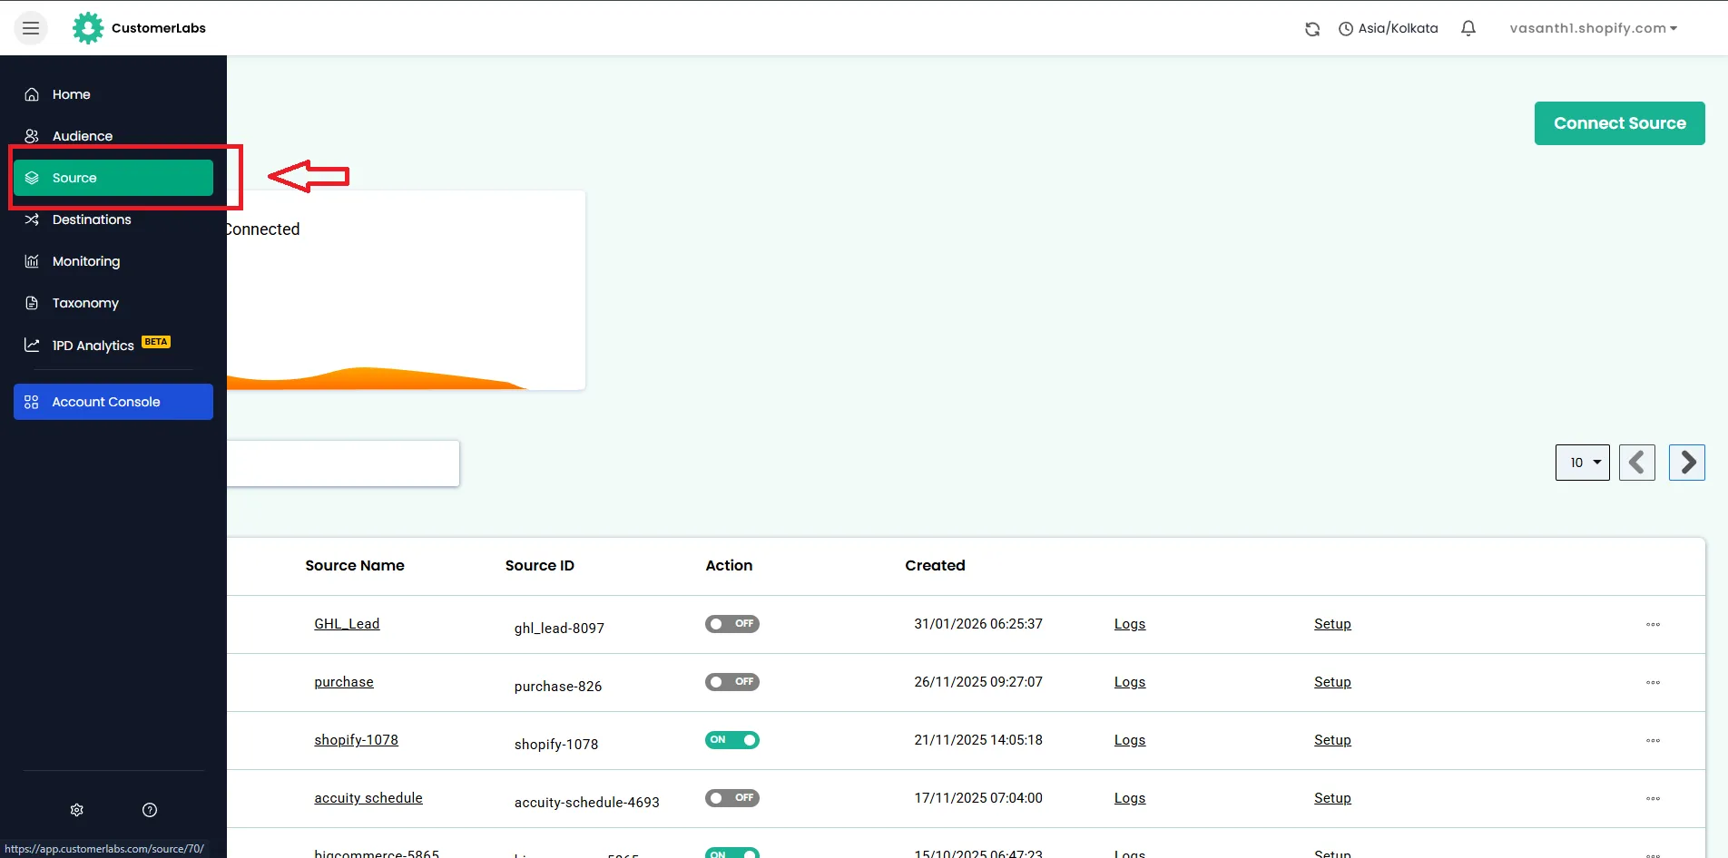Open rows-per-page dropdown showing 10

click(1583, 463)
